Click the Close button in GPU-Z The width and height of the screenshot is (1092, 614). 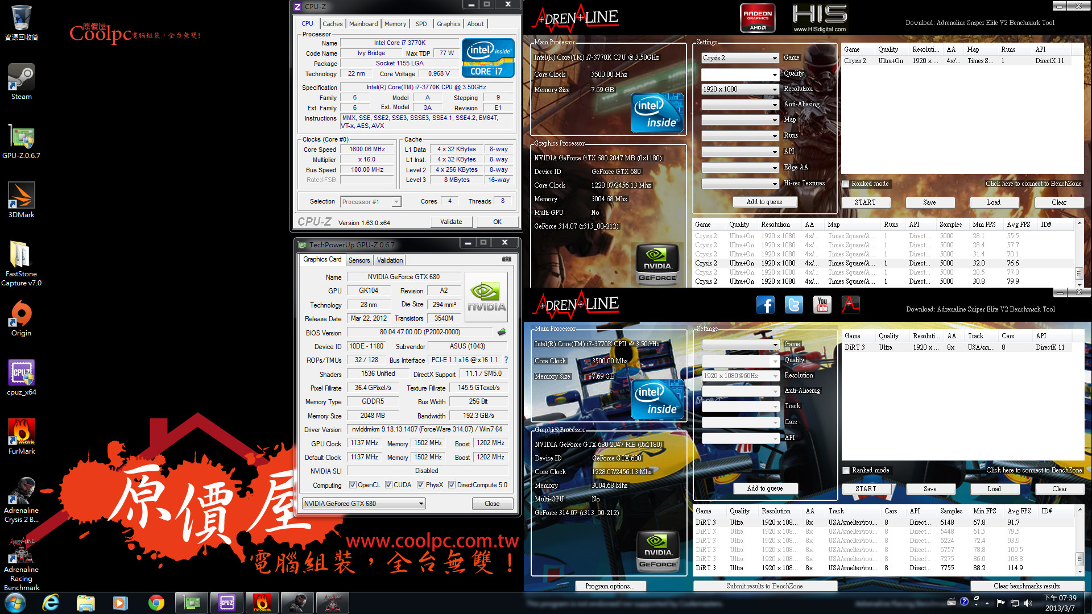click(492, 504)
